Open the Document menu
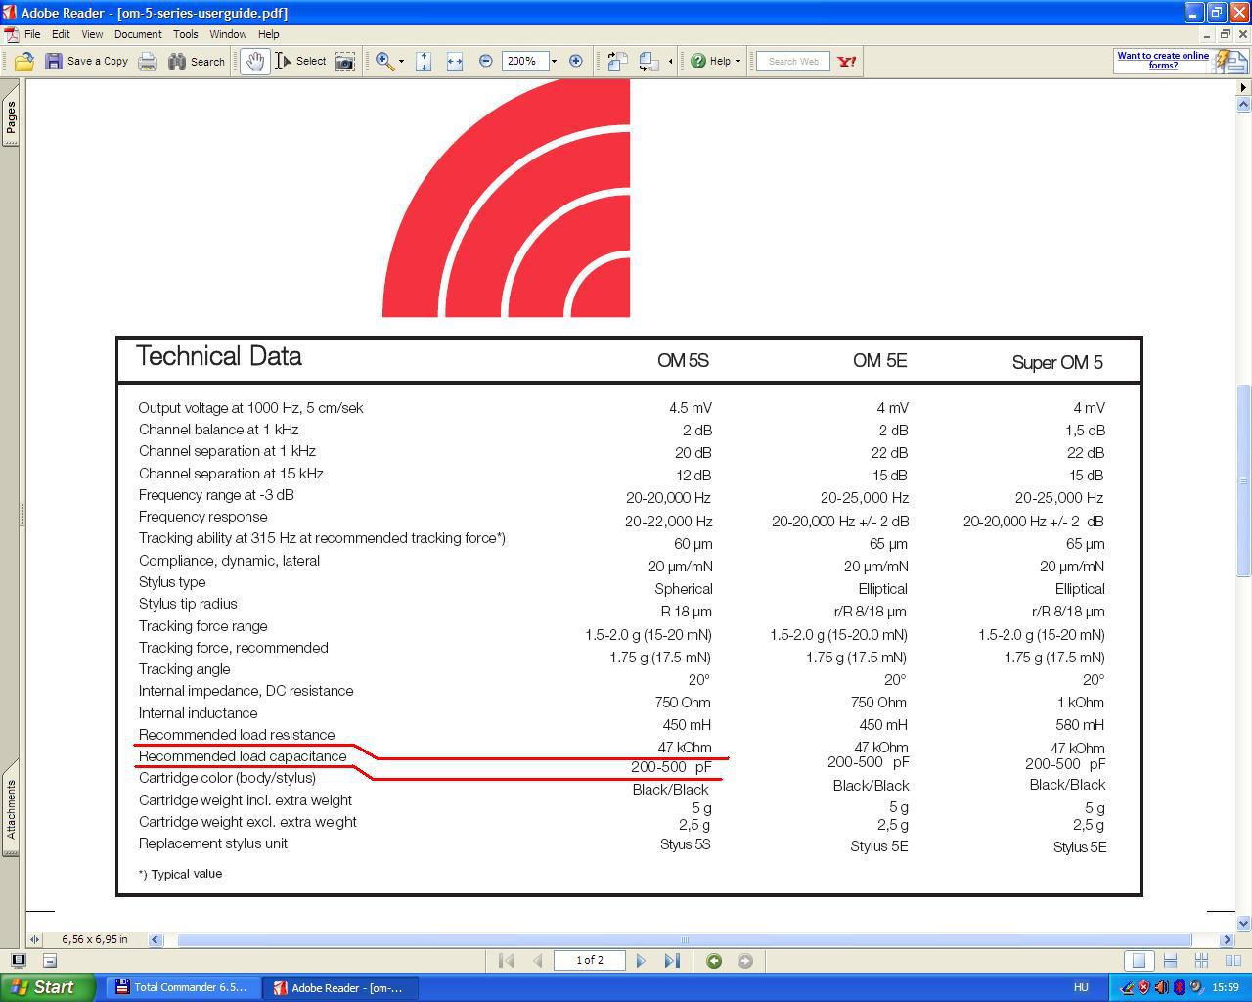1252x1002 pixels. pyautogui.click(x=138, y=34)
